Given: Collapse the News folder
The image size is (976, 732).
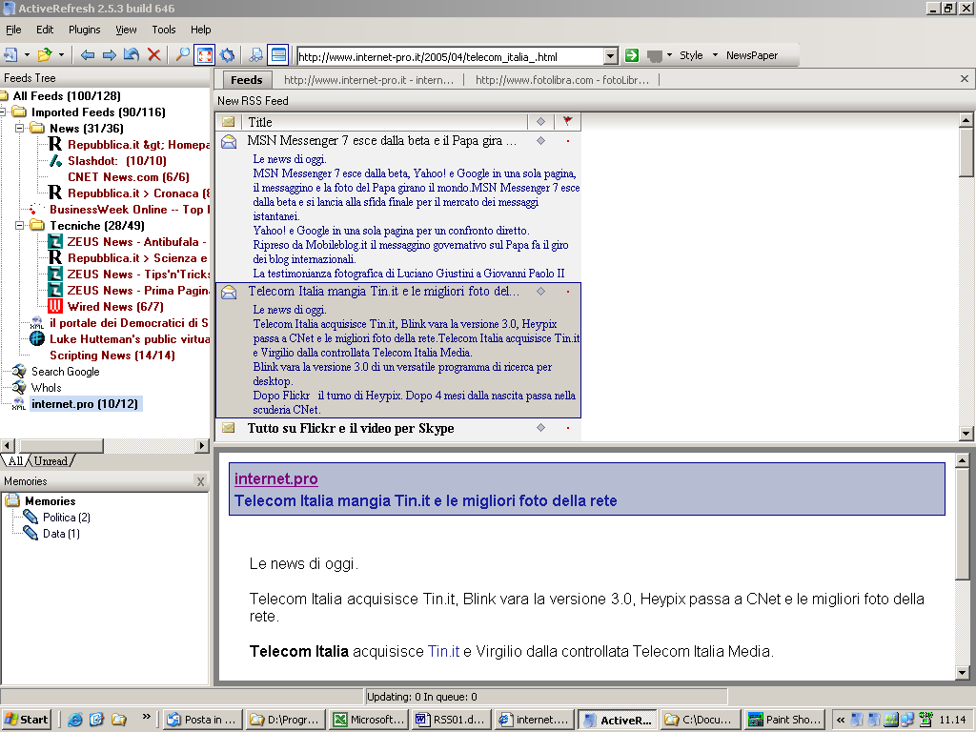Looking at the screenshot, I should [20, 129].
